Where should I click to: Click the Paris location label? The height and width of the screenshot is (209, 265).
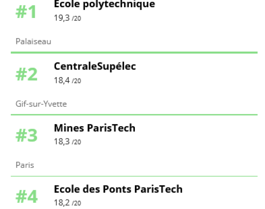click(x=25, y=165)
